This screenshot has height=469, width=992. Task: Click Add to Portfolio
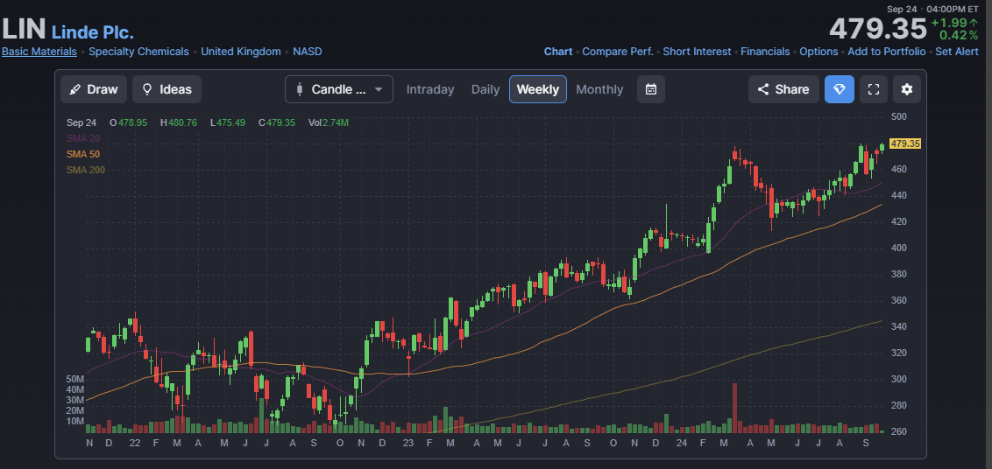click(886, 52)
